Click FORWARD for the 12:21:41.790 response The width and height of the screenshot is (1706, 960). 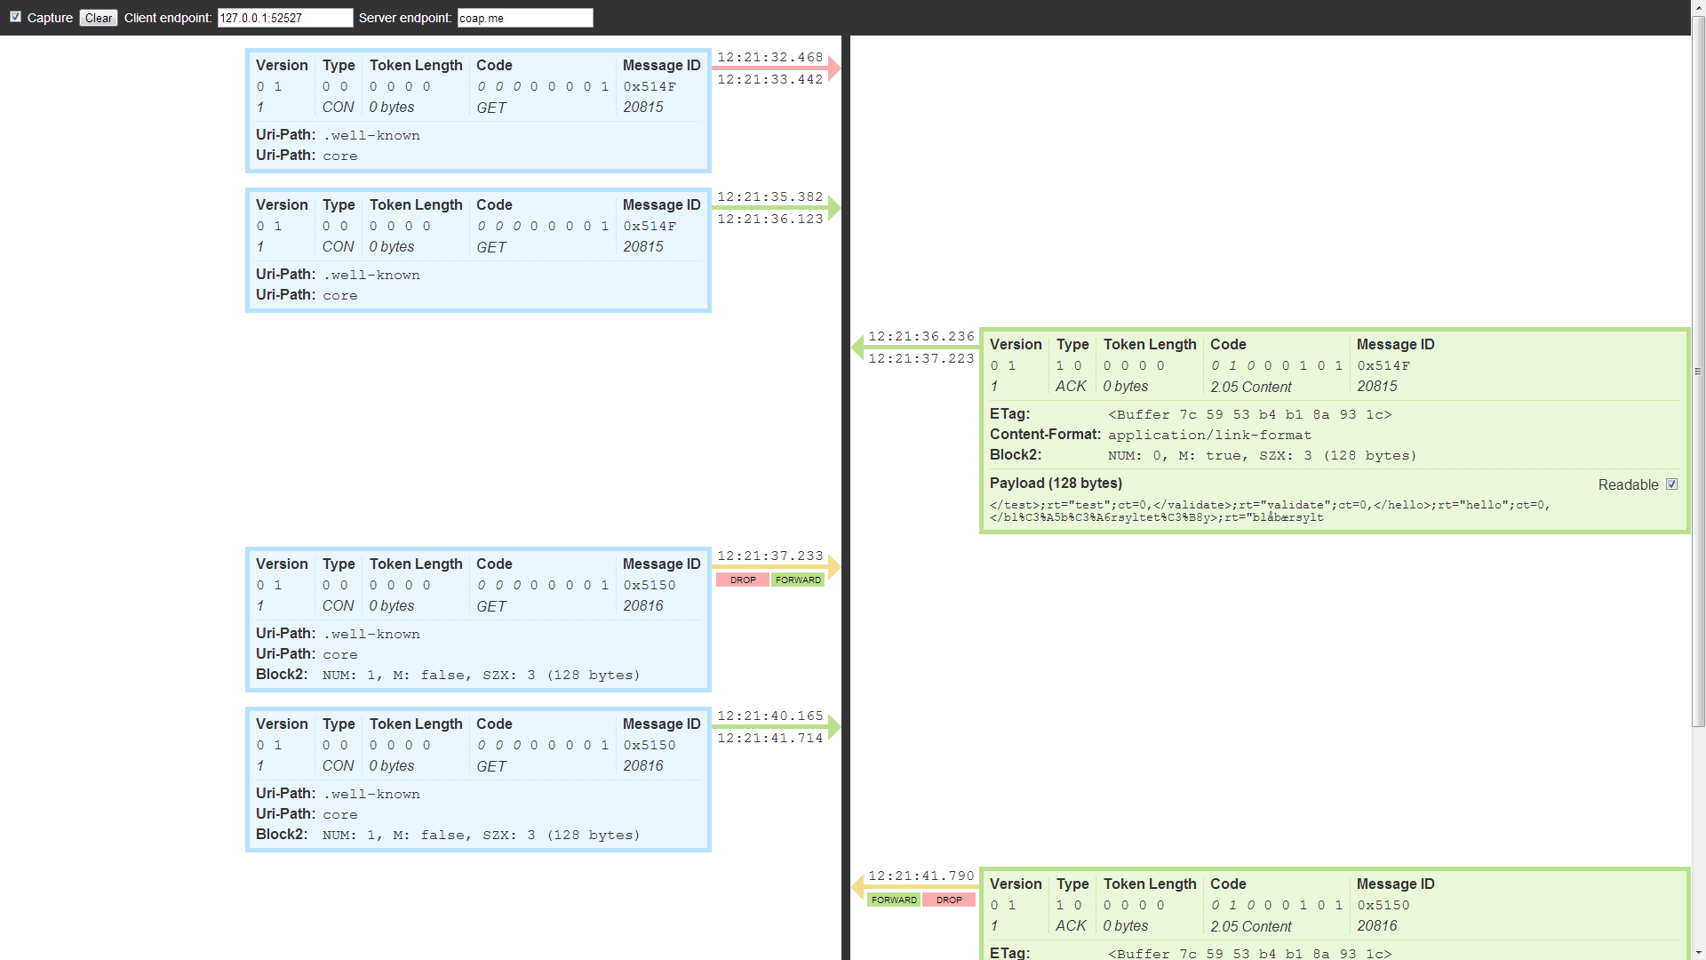point(894,900)
